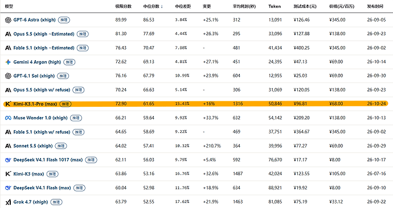The width and height of the screenshot is (393, 208).
Task: Sort by the 中位分数 column header
Action: click(x=153, y=6)
